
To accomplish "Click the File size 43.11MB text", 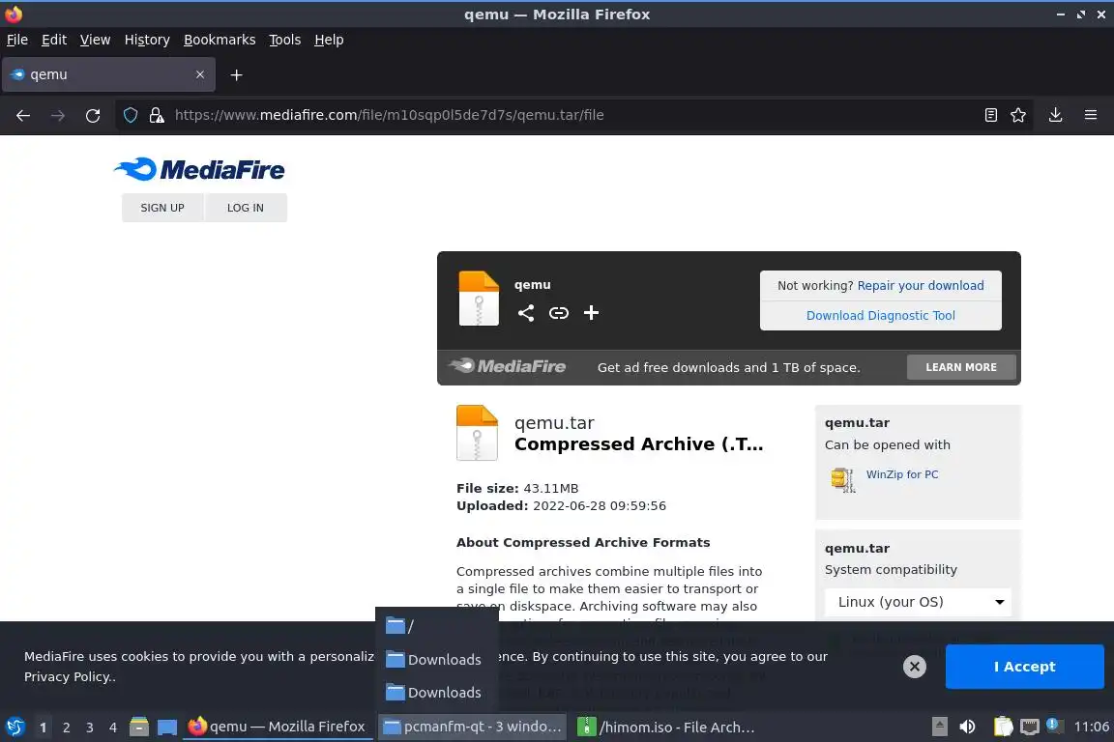I will point(517,488).
